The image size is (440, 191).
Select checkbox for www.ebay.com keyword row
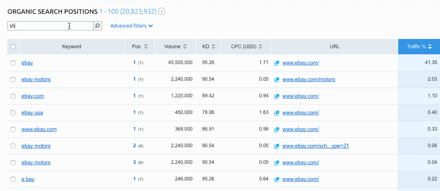13,129
